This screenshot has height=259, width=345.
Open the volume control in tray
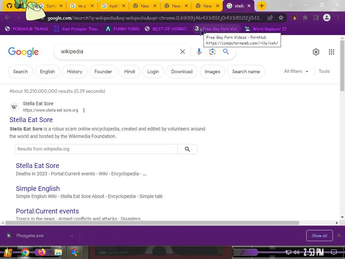pyautogui.click(x=296, y=252)
